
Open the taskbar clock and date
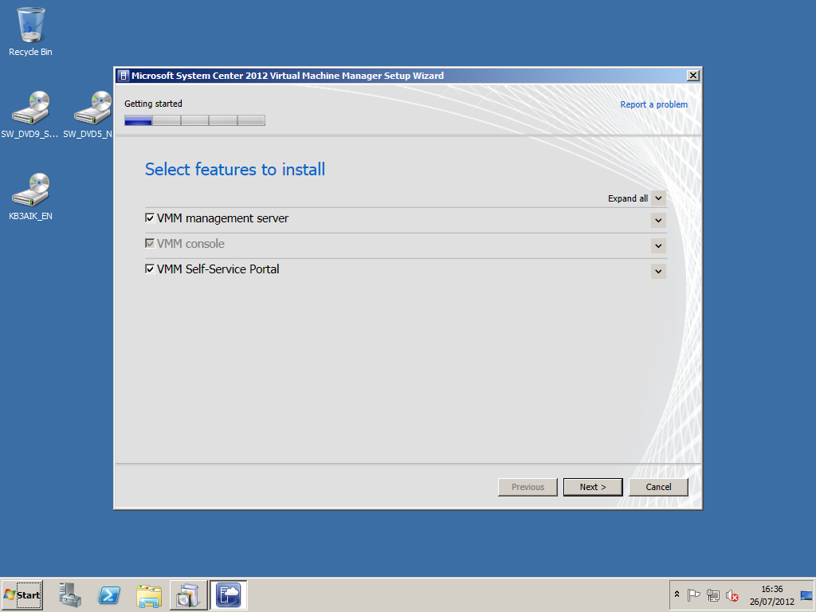click(771, 594)
